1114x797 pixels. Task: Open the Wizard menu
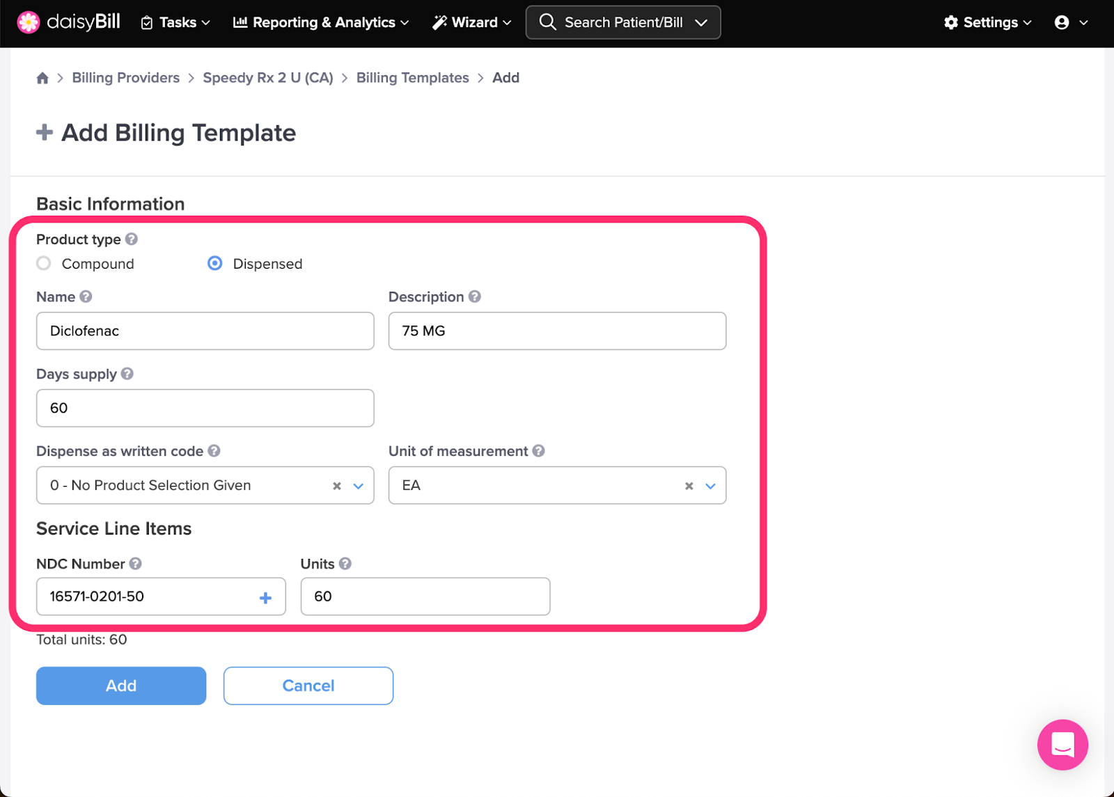coord(472,22)
